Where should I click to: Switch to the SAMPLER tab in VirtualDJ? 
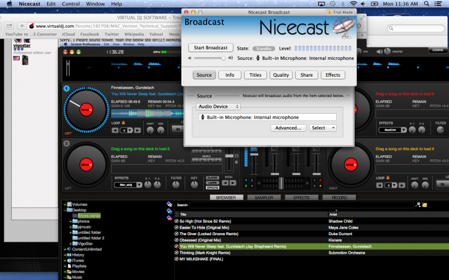pyautogui.click(x=264, y=198)
